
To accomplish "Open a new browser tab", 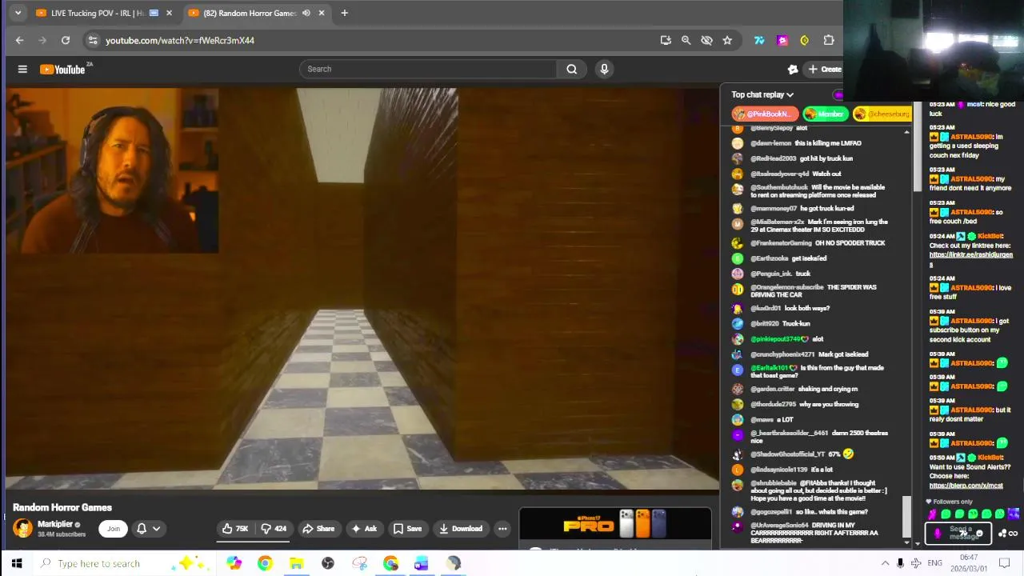I will pyautogui.click(x=345, y=13).
